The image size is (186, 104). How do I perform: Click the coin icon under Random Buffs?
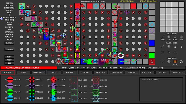[169, 46]
